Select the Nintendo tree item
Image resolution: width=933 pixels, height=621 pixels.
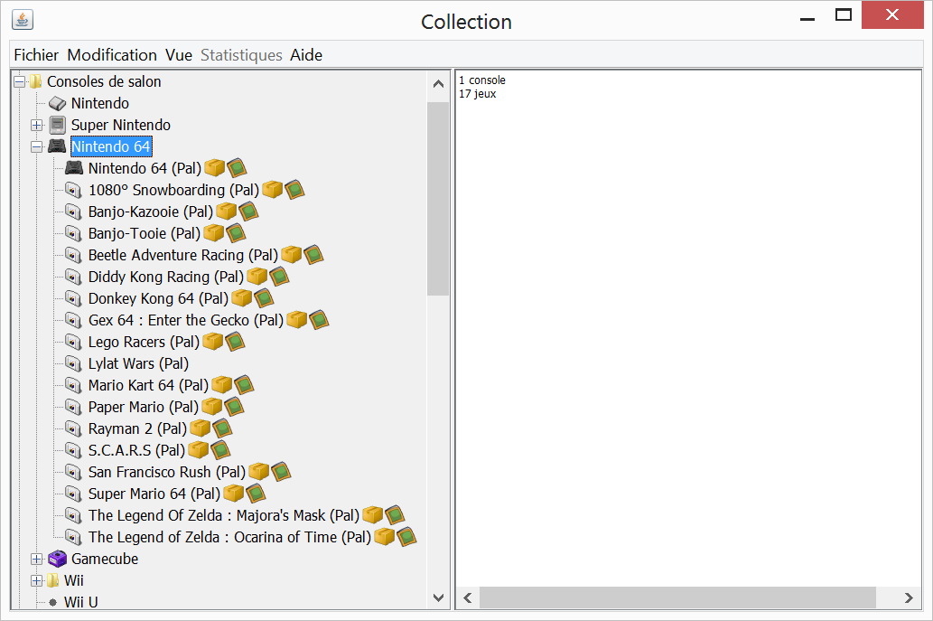tap(100, 104)
